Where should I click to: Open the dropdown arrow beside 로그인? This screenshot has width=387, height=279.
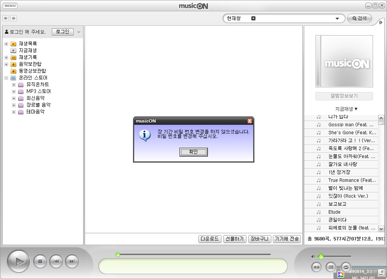(x=79, y=32)
